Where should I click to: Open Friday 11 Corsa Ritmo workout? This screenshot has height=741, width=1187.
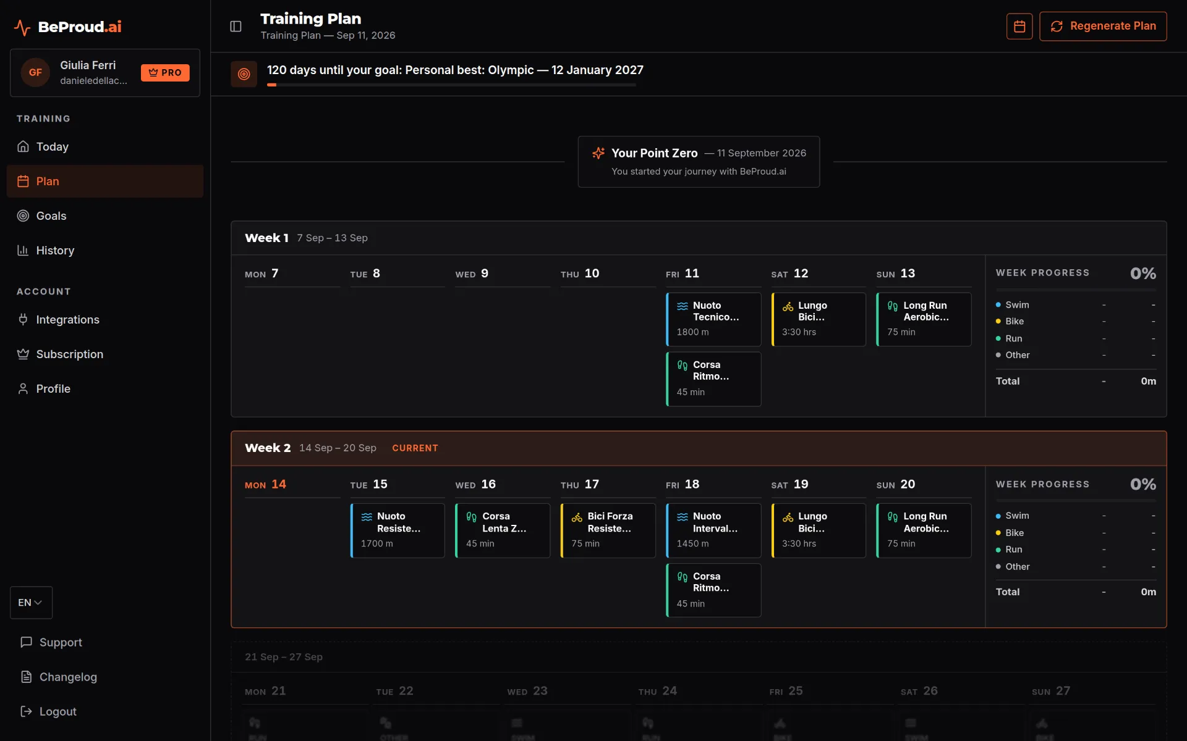(713, 379)
